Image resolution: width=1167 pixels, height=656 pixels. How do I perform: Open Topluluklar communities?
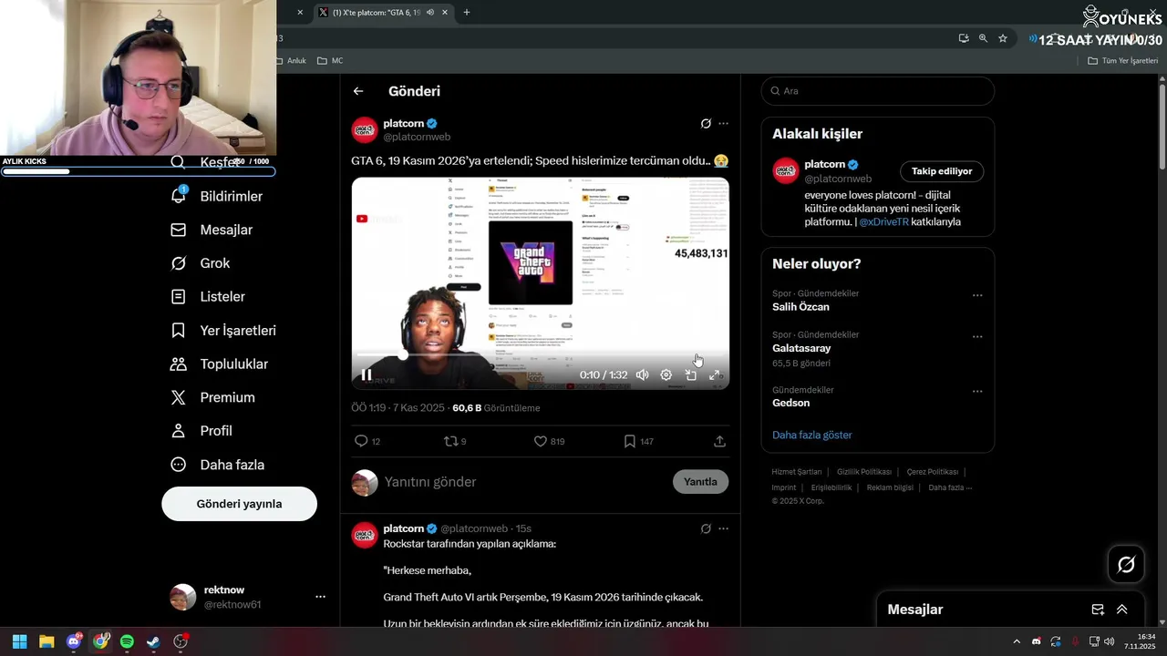click(x=220, y=364)
